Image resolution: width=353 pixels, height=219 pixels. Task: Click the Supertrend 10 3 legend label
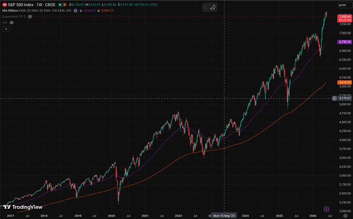(x=14, y=17)
